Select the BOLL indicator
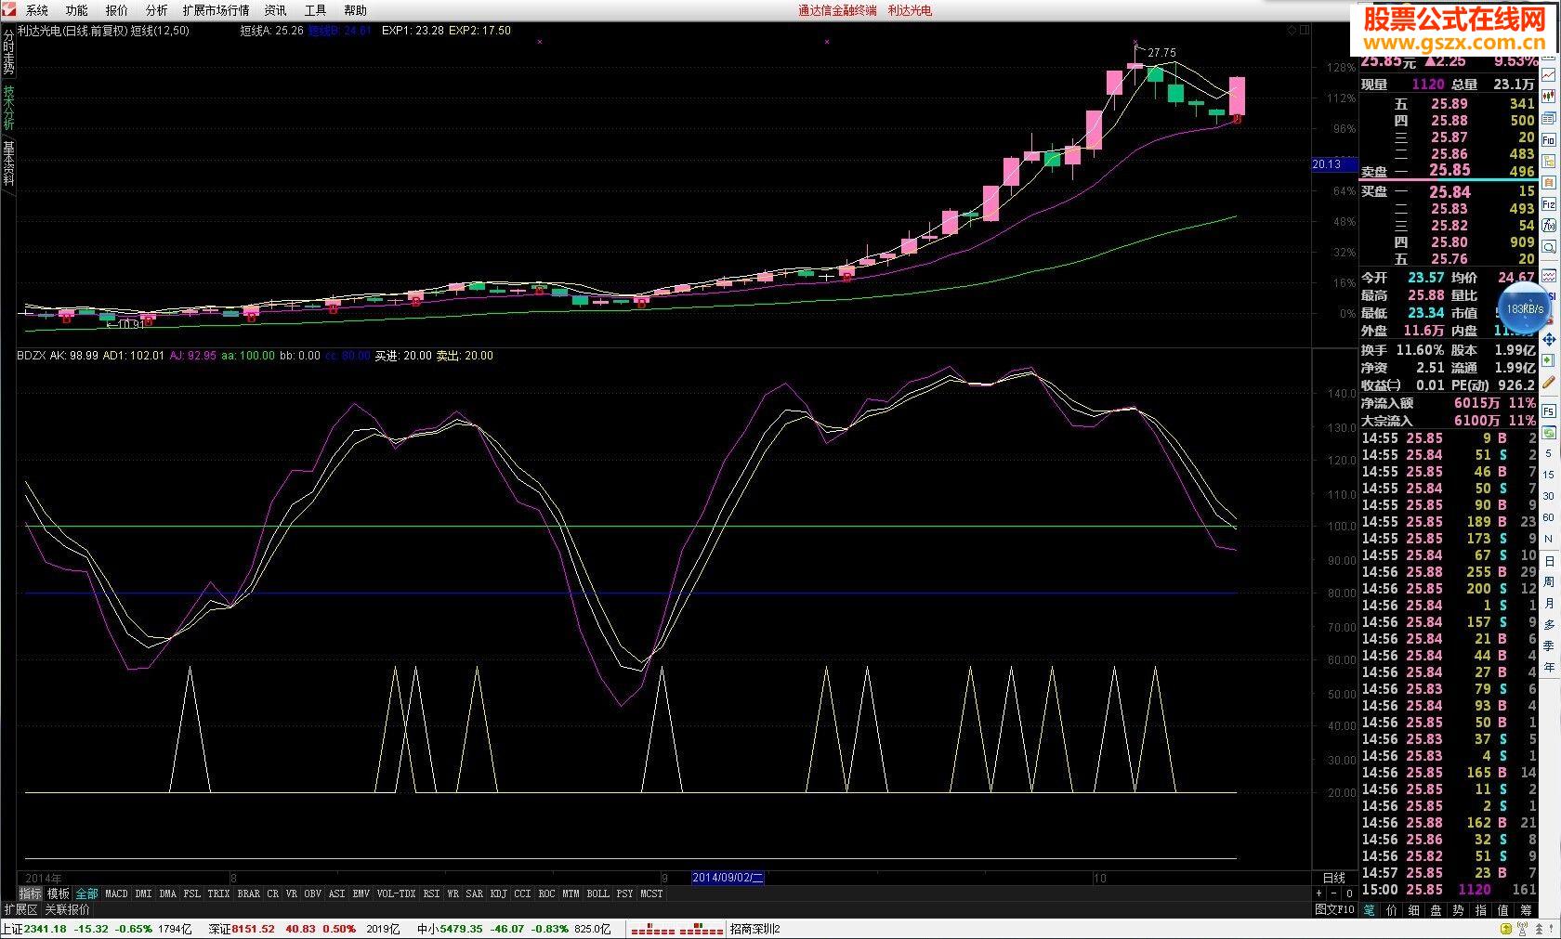Image resolution: width=1561 pixels, height=939 pixels. coord(597,893)
